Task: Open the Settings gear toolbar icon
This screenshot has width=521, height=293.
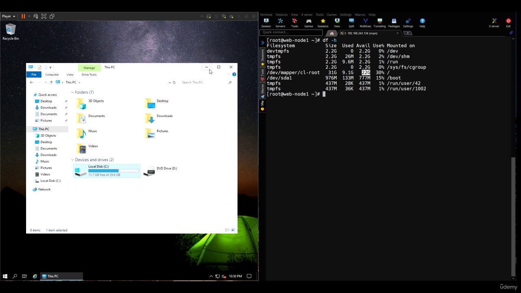Action: point(408,23)
